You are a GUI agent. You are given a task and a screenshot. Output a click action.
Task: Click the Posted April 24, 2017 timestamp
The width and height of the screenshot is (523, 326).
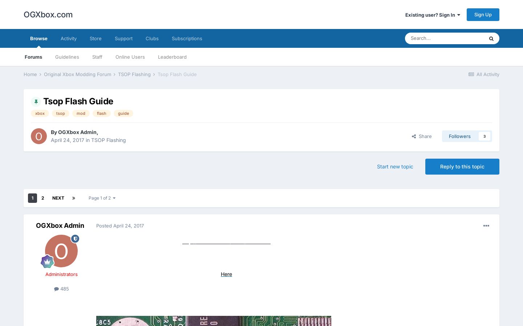coord(120,226)
